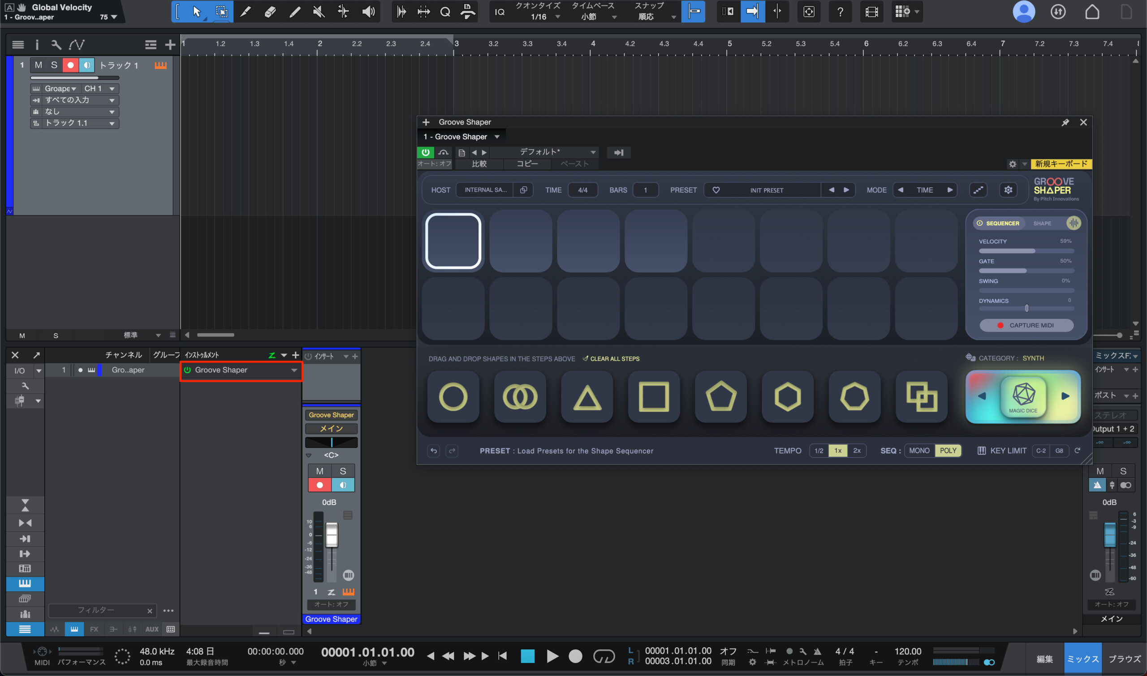Toggle monitor on track 1
Screen dimensions: 1147x676
pyautogui.click(x=86, y=65)
